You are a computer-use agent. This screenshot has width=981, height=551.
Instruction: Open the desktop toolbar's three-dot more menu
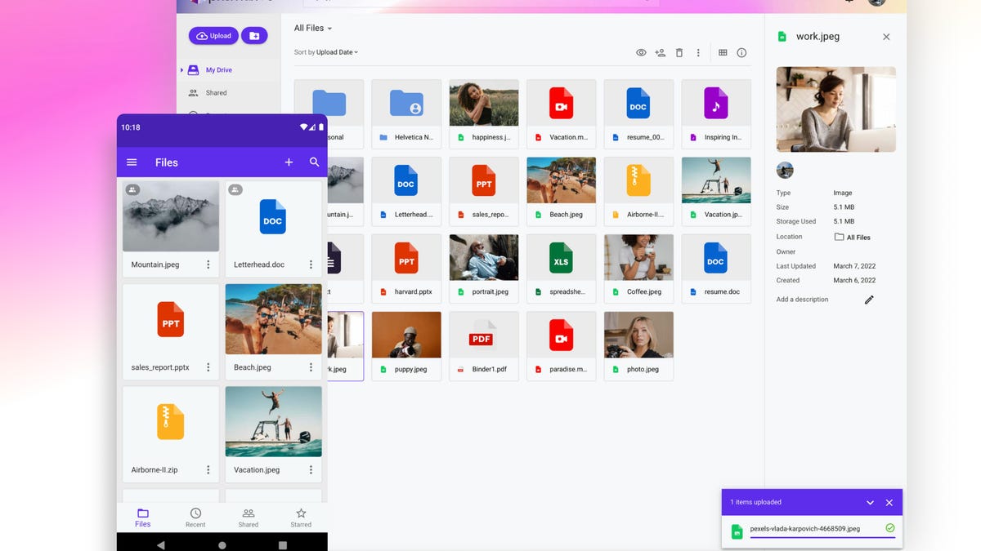[x=698, y=53]
